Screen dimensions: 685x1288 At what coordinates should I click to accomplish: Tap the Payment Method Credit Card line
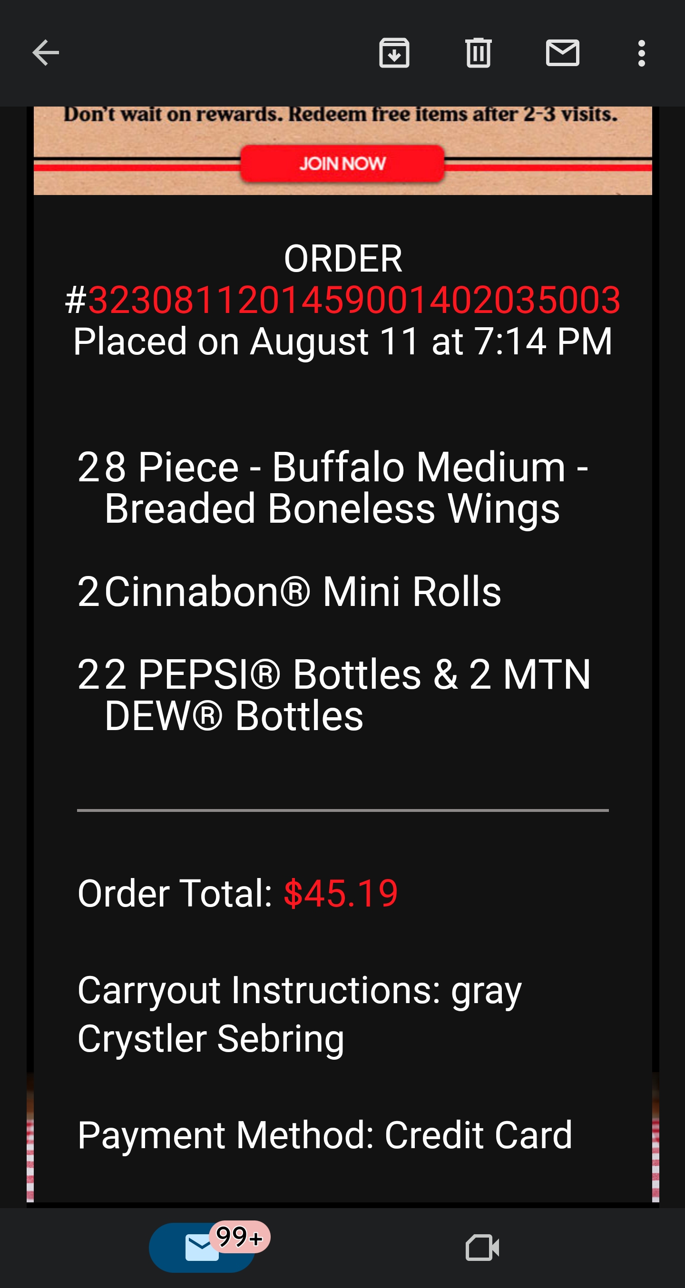click(x=325, y=1135)
